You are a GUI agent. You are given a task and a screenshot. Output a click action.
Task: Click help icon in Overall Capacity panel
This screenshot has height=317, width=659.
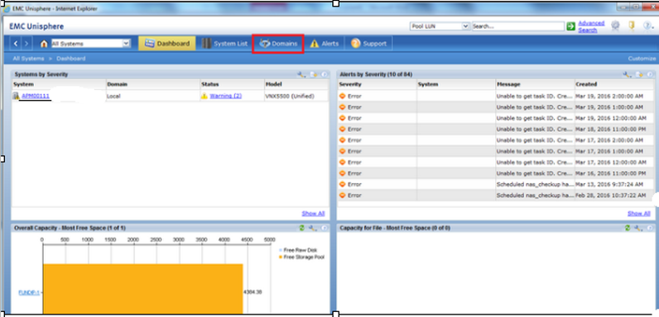tap(324, 228)
